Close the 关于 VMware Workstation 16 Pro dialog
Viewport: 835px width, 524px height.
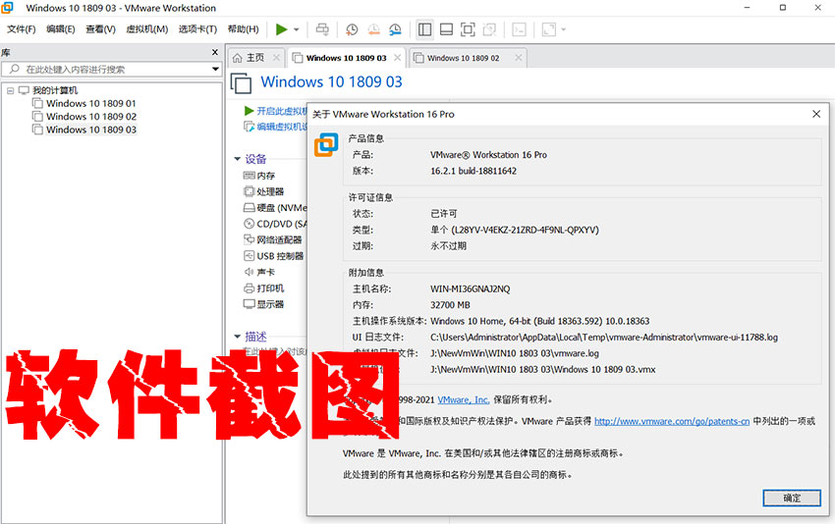point(816,114)
